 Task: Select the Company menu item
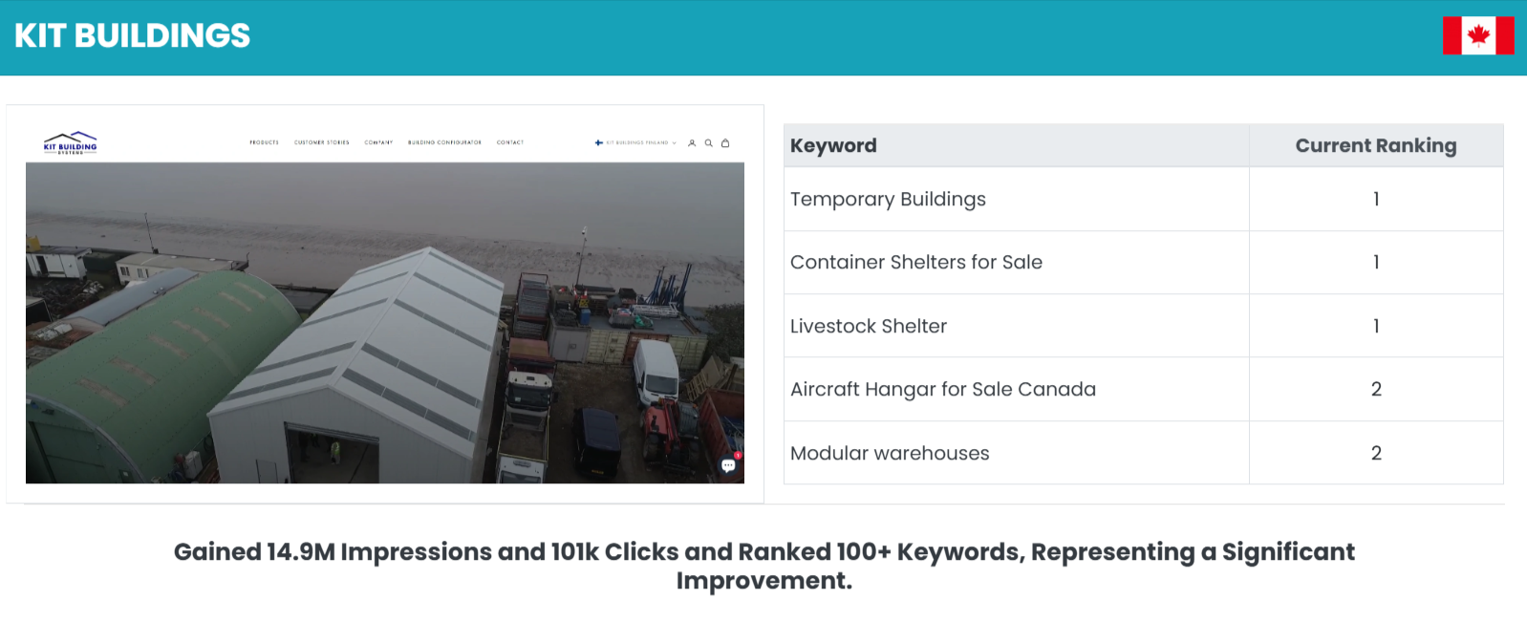pyautogui.click(x=378, y=142)
